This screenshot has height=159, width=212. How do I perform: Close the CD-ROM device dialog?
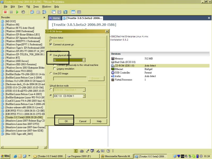[107, 31]
